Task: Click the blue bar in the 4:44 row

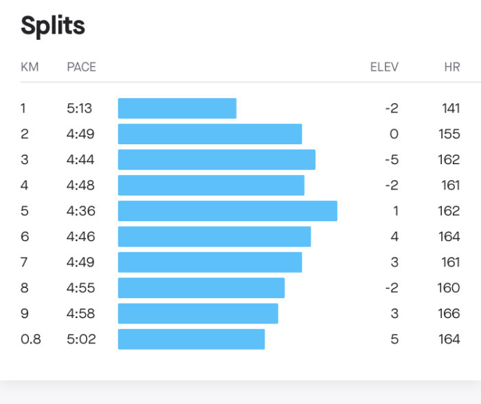Action: pos(216,159)
